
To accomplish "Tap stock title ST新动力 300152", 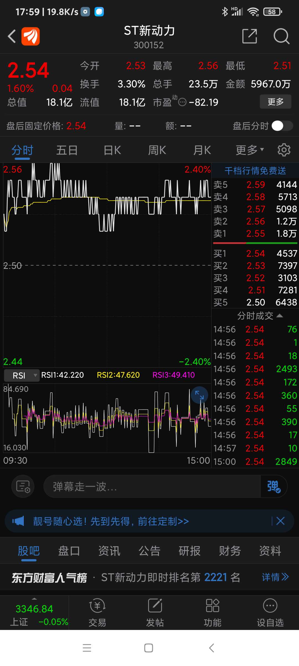I will click(149, 37).
